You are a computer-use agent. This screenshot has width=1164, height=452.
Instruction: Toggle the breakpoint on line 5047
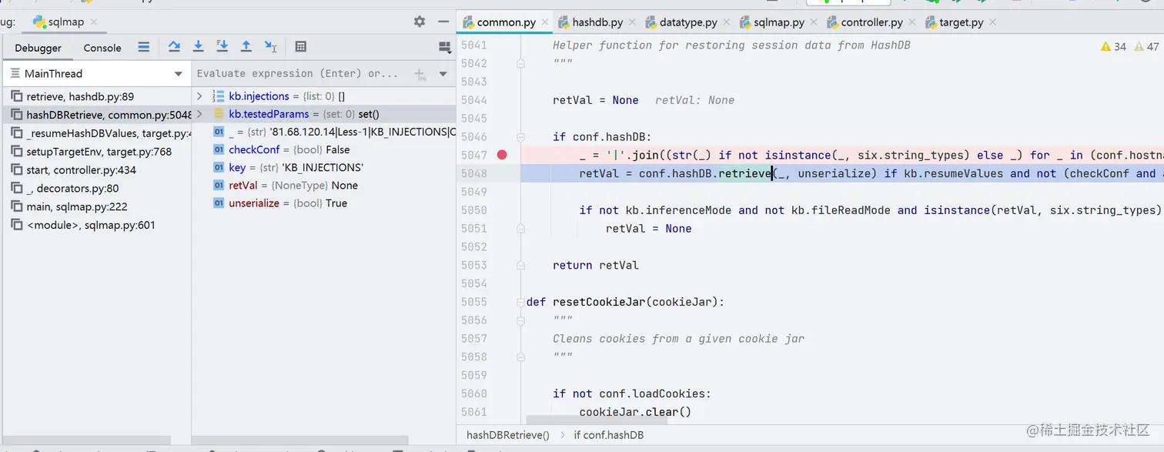(x=502, y=155)
